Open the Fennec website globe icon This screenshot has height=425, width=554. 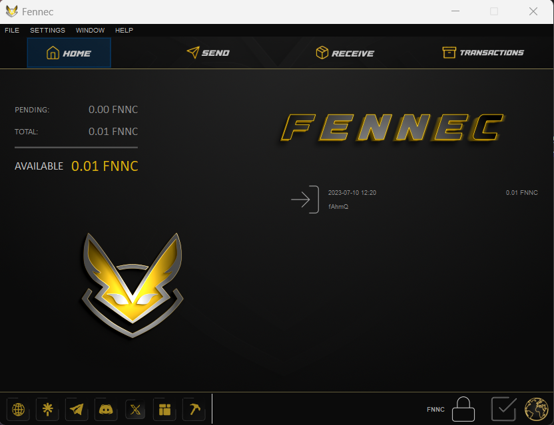point(18,410)
